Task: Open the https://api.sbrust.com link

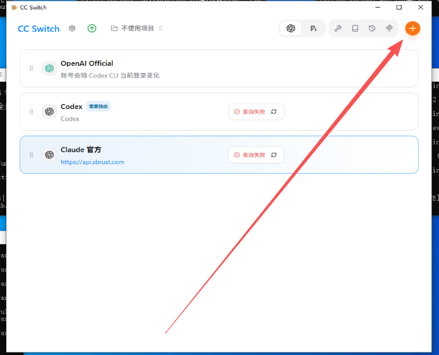Action: coord(92,162)
